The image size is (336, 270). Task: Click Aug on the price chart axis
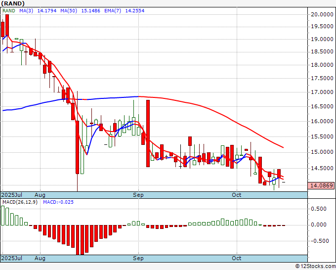40,195
